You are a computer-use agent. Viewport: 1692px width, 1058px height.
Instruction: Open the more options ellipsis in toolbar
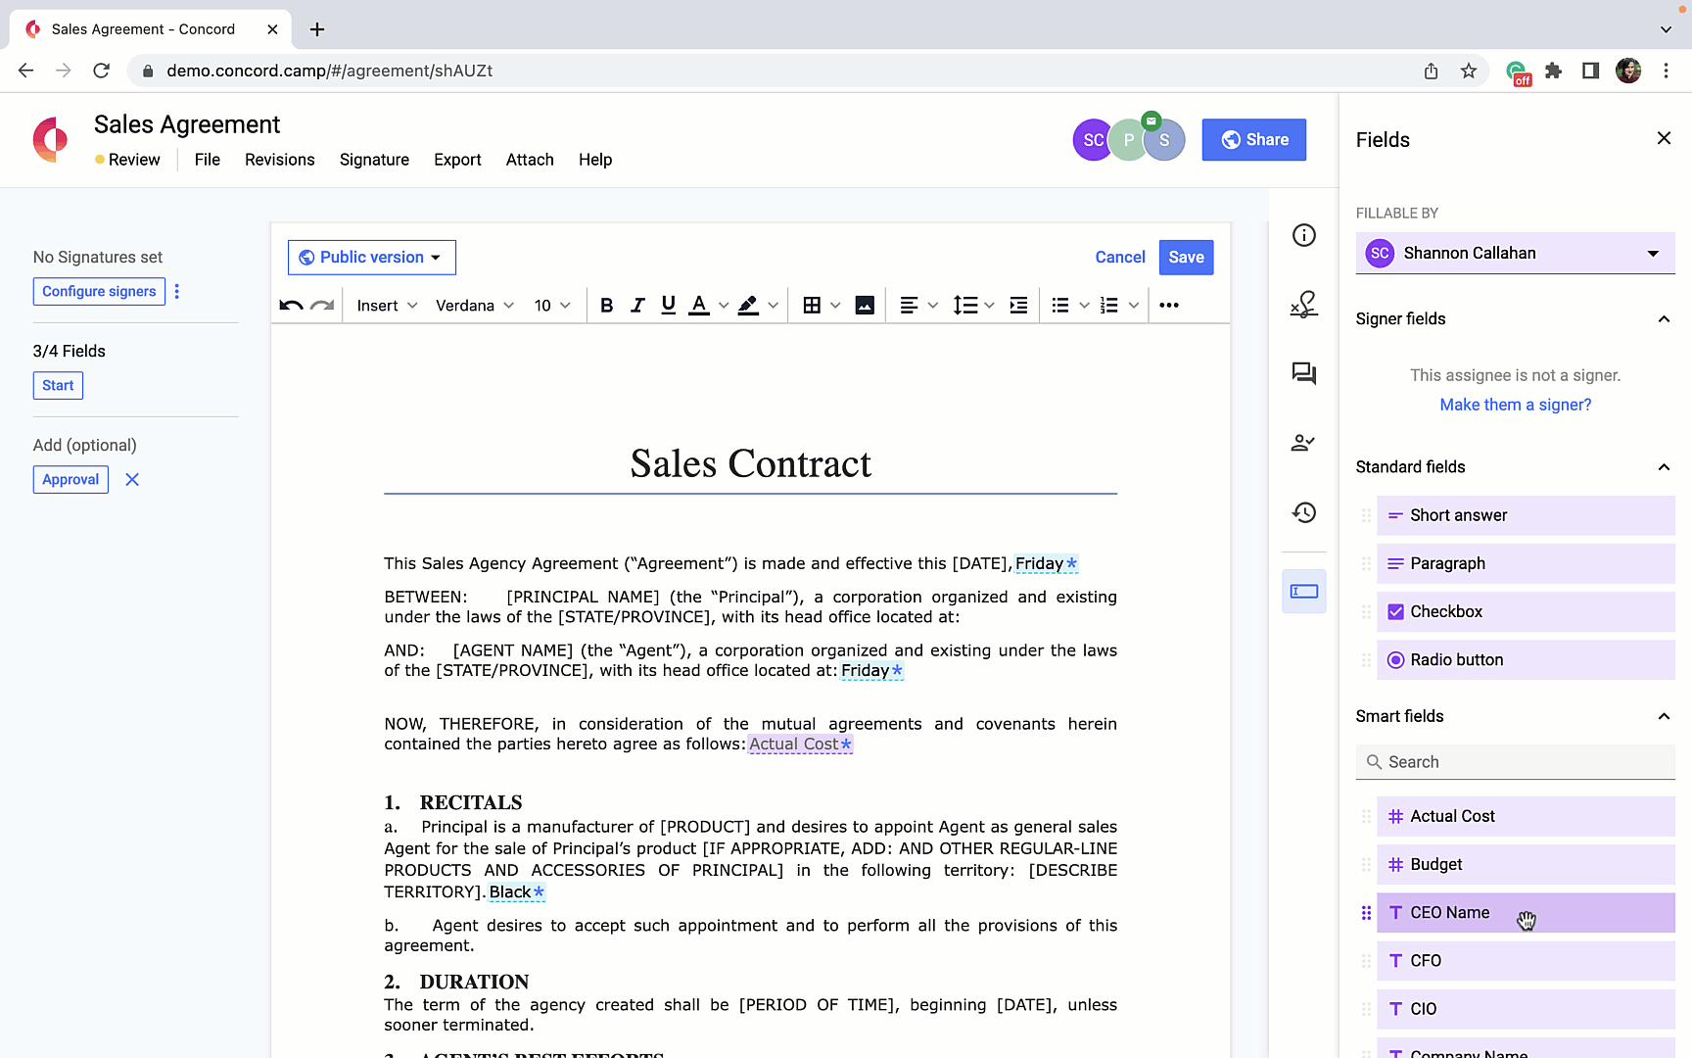coord(1169,306)
